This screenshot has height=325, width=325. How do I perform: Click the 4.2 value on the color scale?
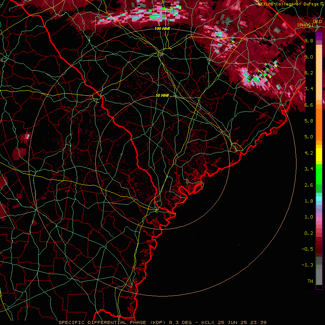pos(309,153)
